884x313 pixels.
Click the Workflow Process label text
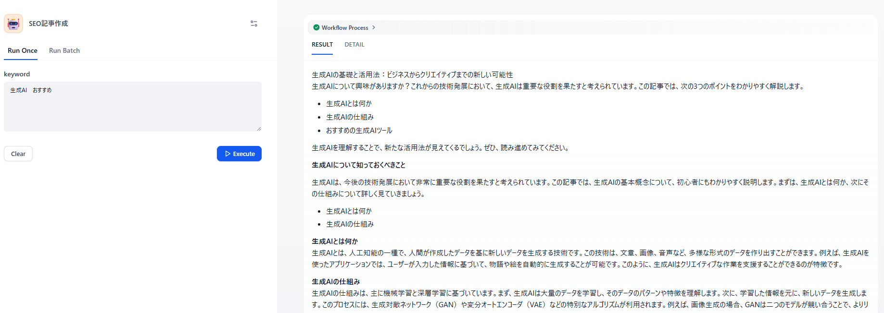(x=345, y=28)
